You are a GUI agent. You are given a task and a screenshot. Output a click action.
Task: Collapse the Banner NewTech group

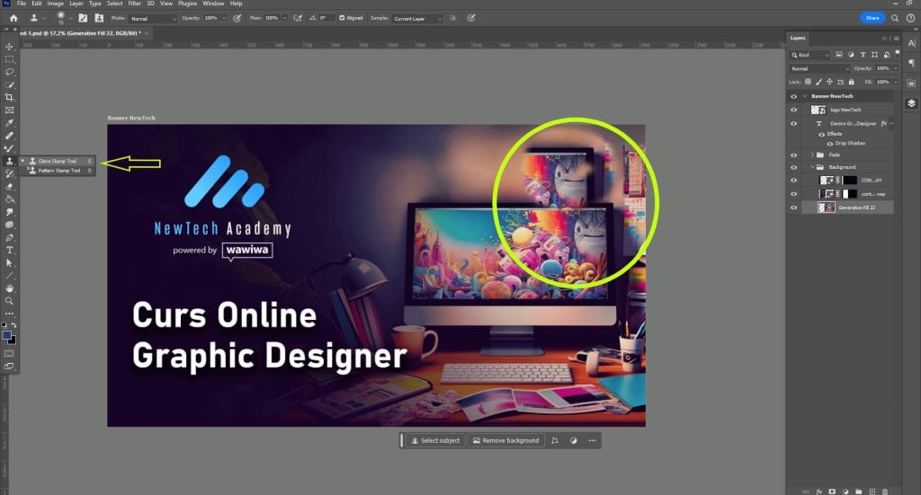pos(805,96)
